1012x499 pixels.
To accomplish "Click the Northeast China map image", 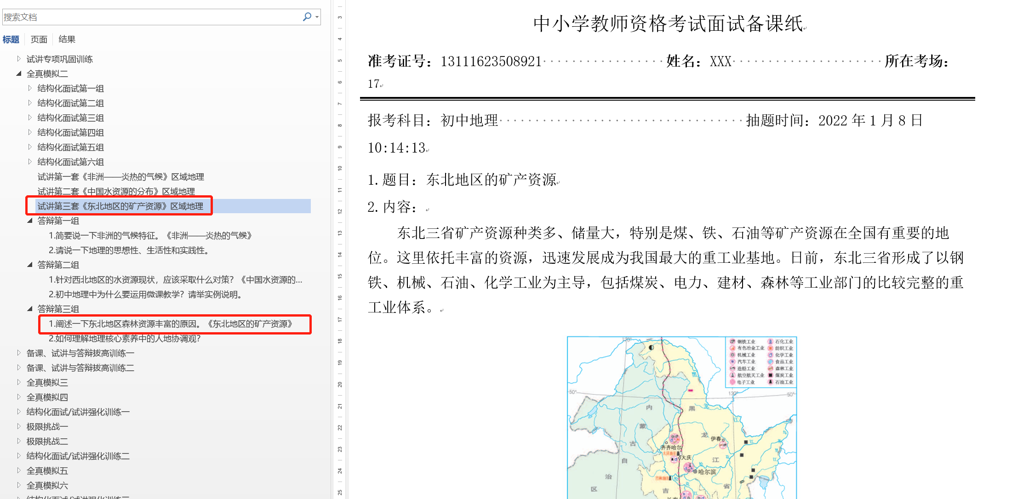I will [681, 417].
